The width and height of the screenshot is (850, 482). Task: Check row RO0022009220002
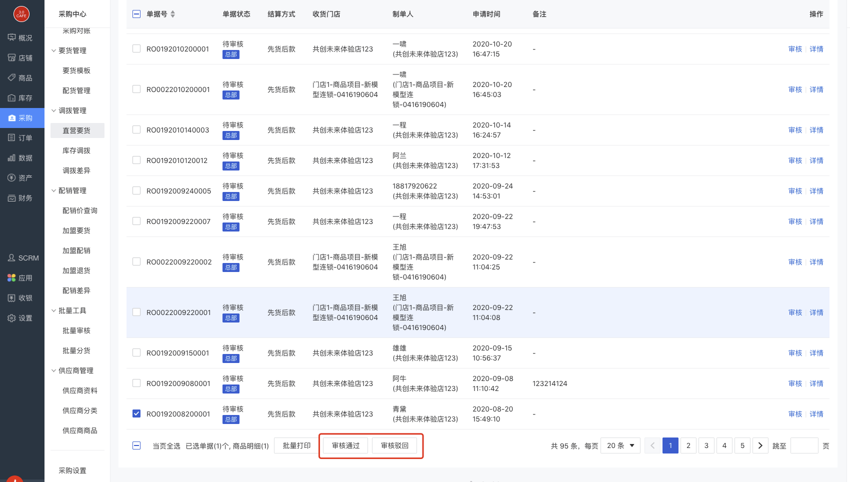(x=136, y=261)
